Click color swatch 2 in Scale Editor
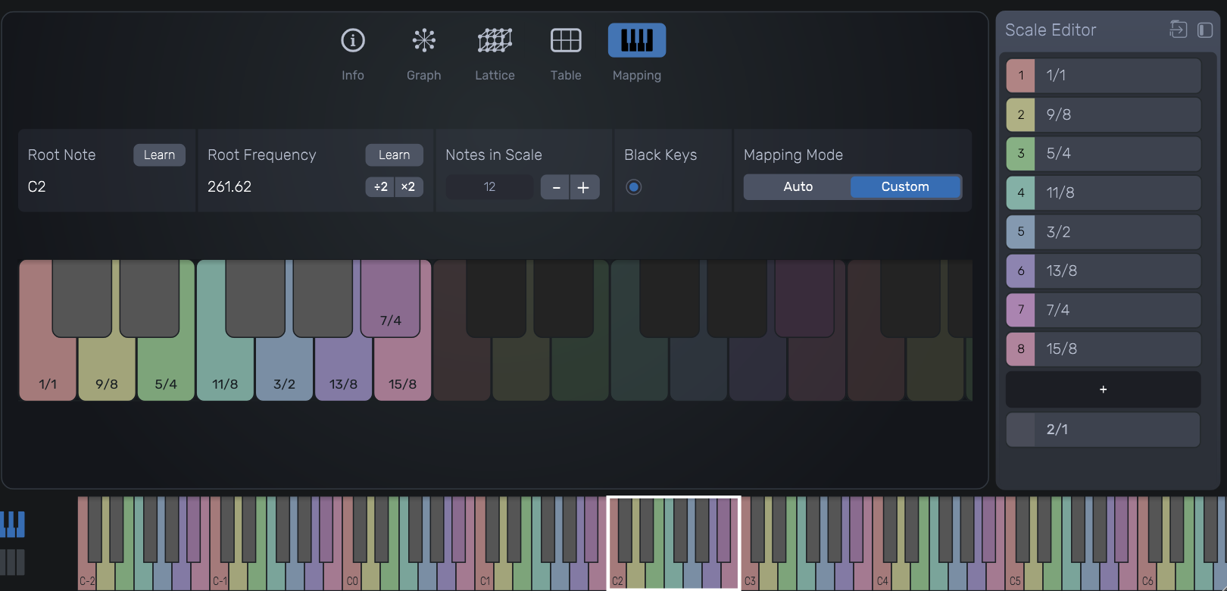1227x591 pixels. click(x=1021, y=115)
